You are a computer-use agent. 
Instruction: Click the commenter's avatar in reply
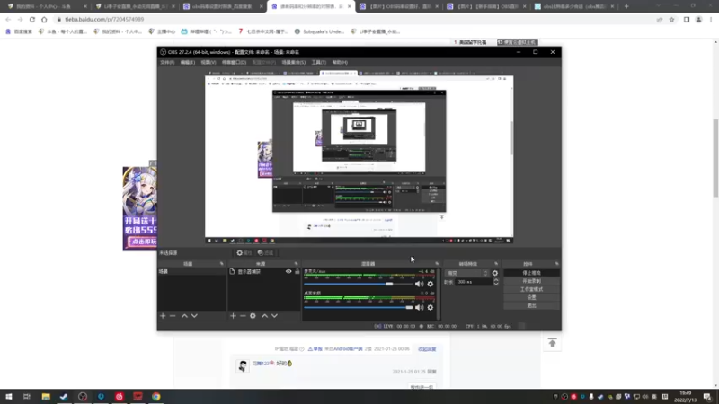tap(243, 365)
